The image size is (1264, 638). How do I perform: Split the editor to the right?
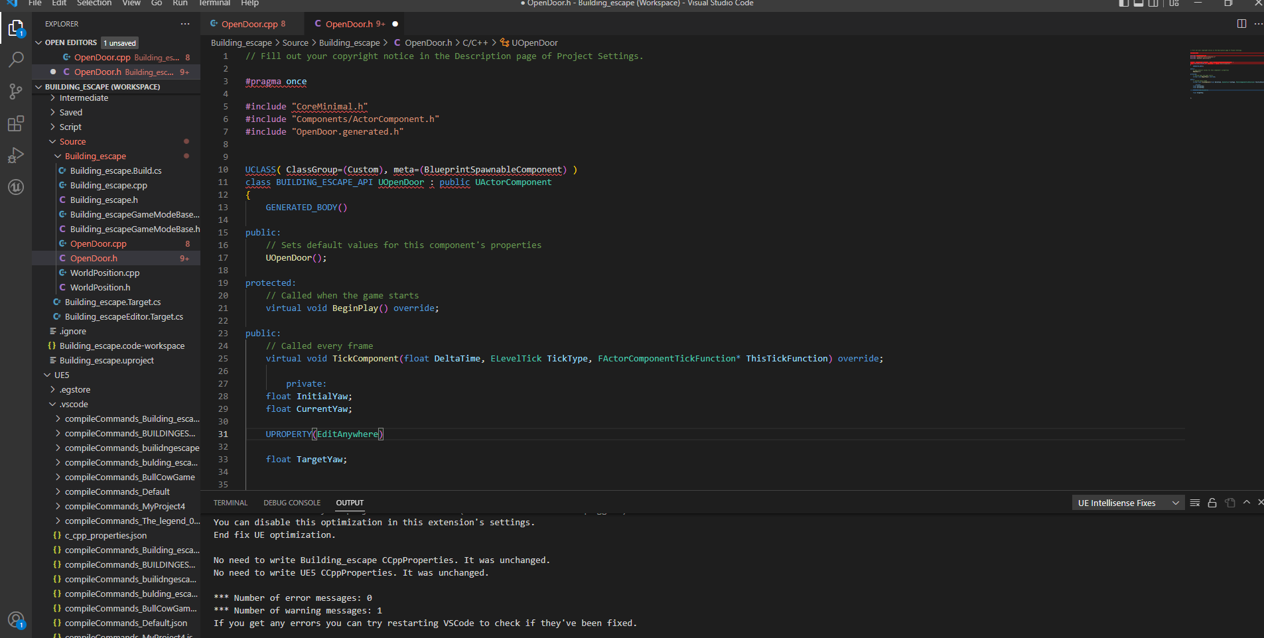point(1241,24)
